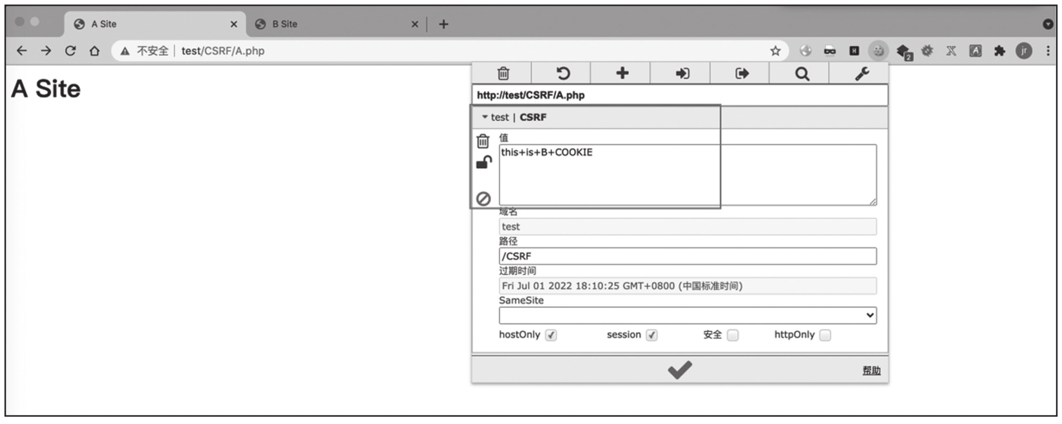Open cookie search magnifier icon

pos(802,73)
